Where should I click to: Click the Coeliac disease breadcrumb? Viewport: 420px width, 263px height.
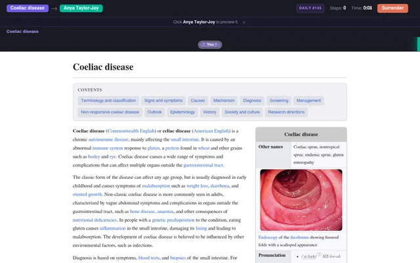click(22, 32)
